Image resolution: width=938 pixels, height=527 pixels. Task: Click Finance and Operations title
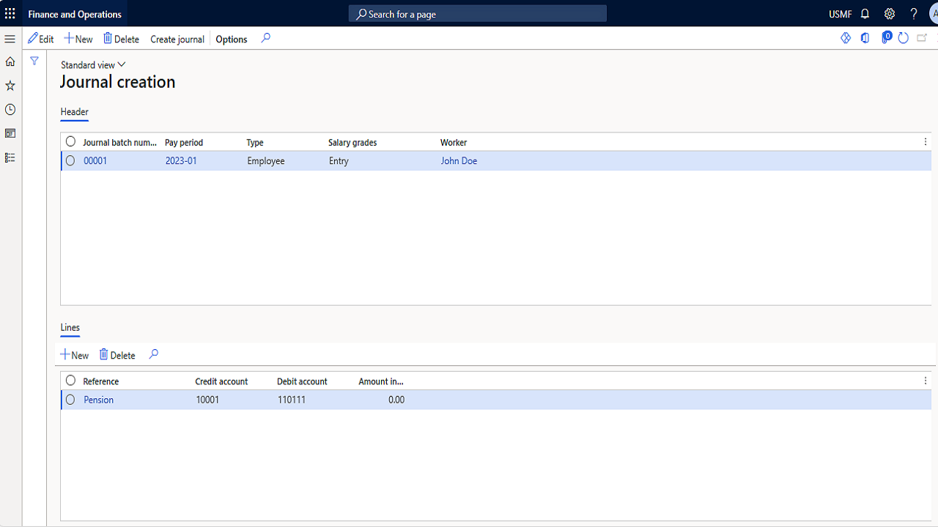click(x=75, y=15)
